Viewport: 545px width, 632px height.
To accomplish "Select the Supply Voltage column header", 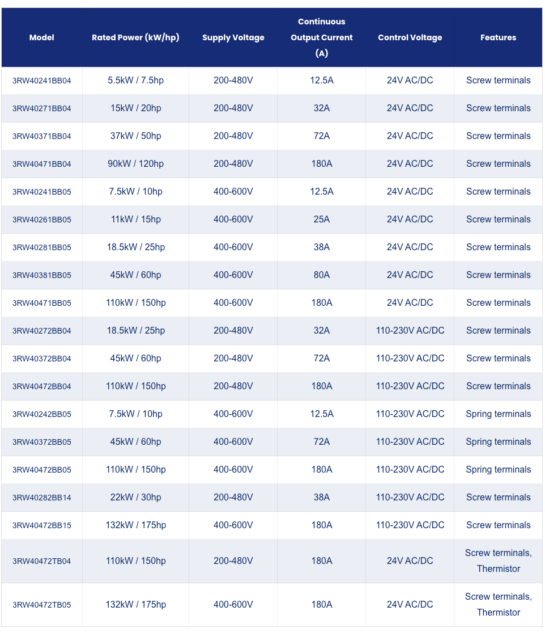I will tap(233, 37).
